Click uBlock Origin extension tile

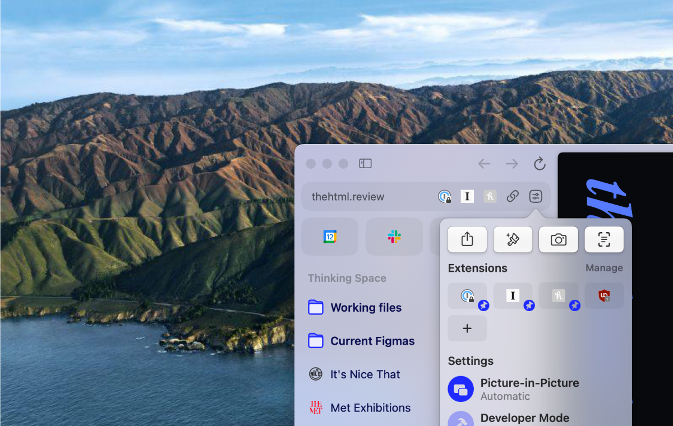[x=604, y=295]
